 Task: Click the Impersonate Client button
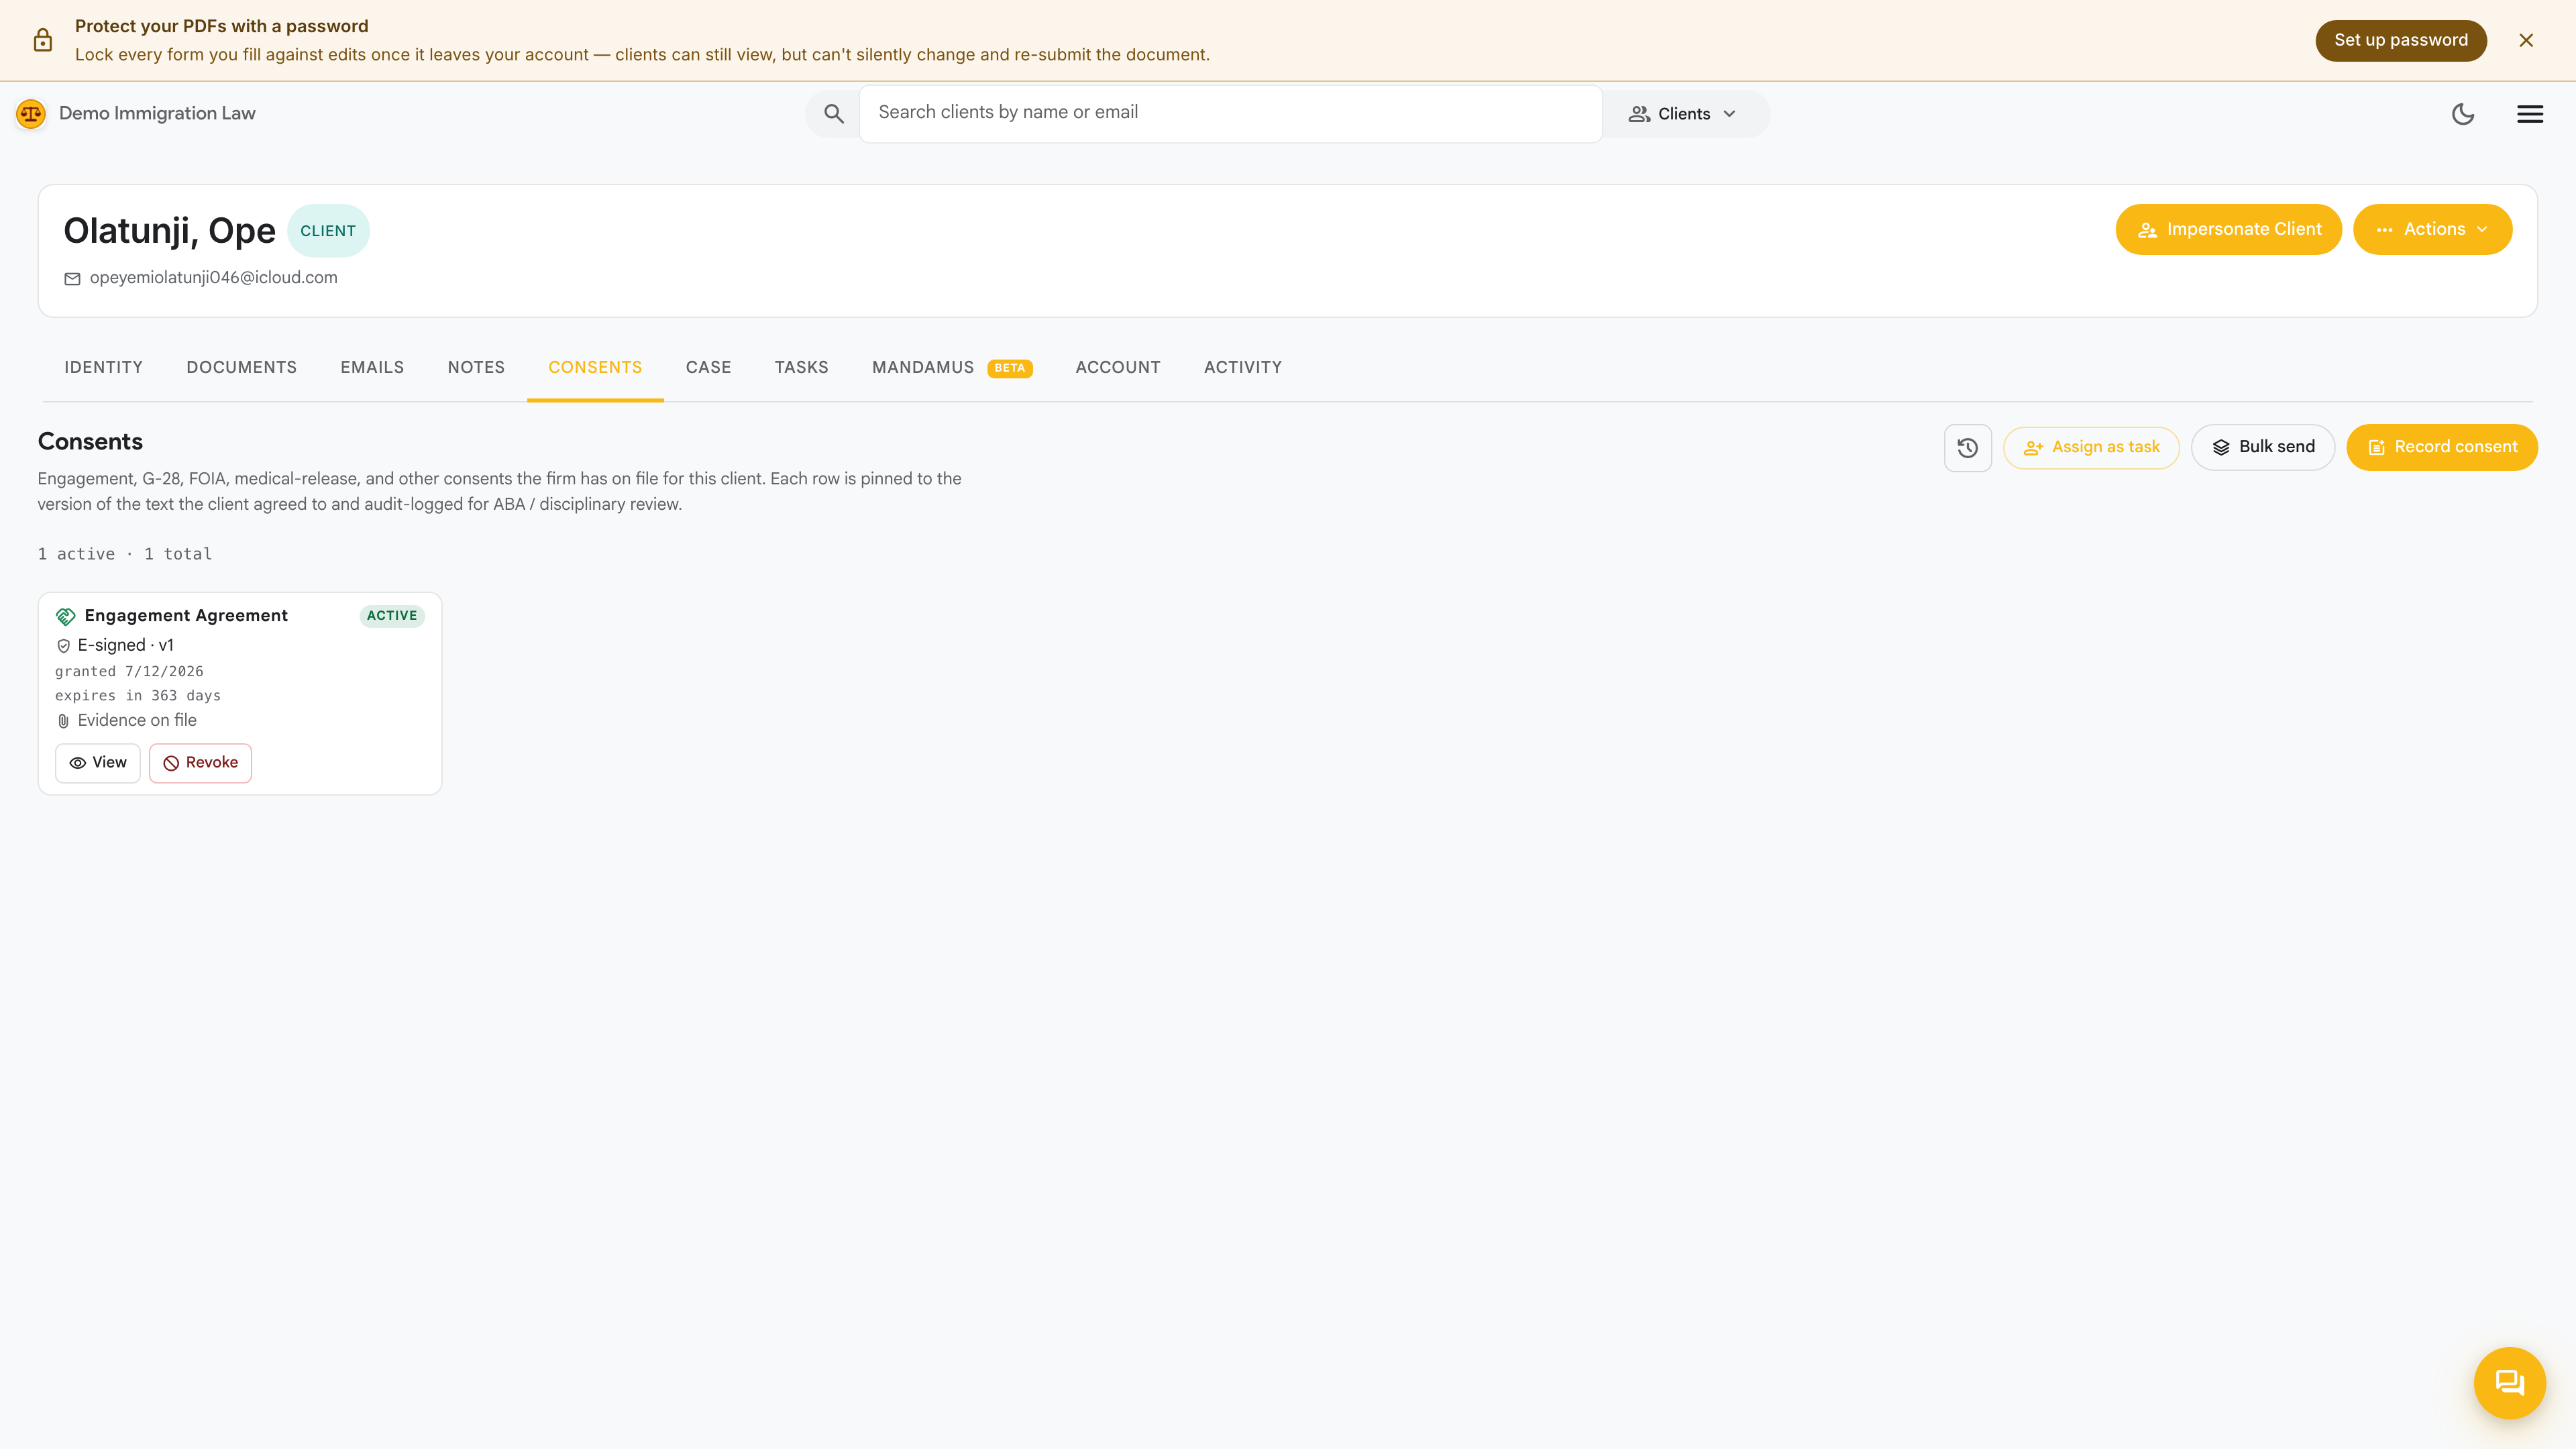[2228, 230]
